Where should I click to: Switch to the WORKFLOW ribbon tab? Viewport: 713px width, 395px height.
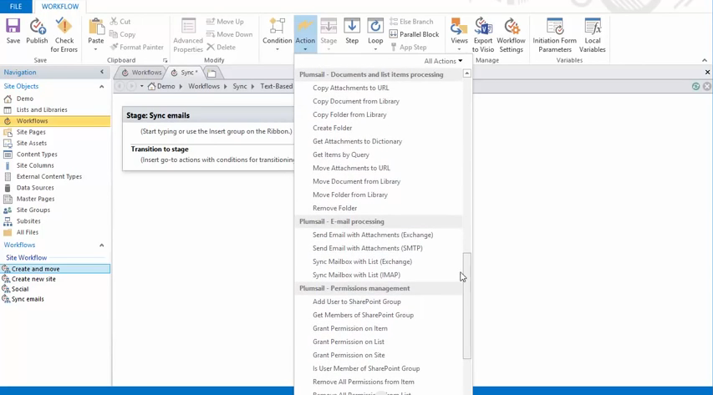point(60,7)
